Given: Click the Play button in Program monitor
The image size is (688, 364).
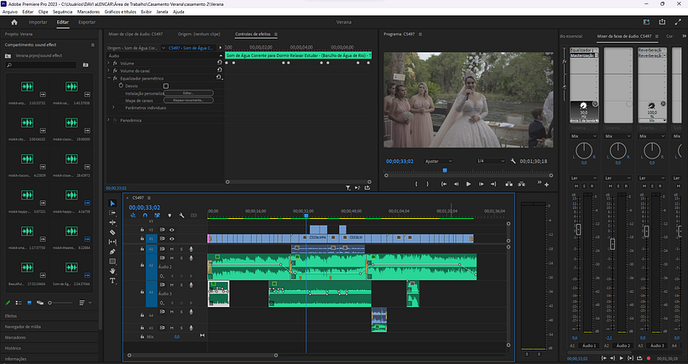Looking at the screenshot, I should click(x=468, y=184).
